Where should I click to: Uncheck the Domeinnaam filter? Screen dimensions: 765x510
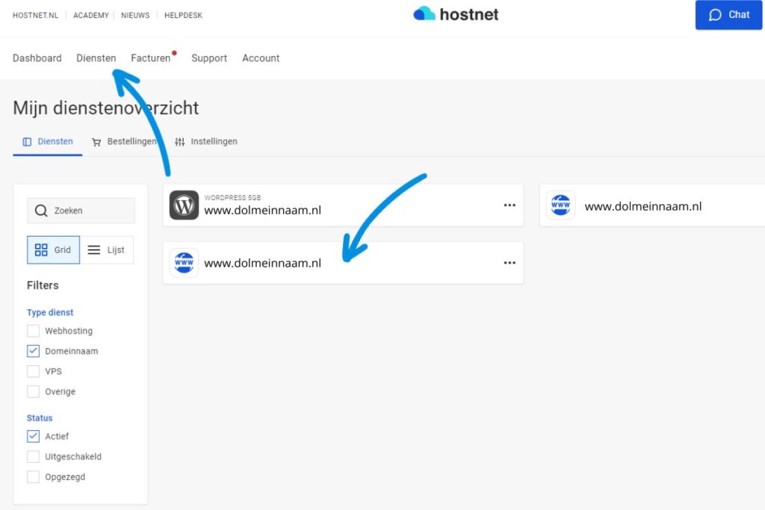(x=33, y=351)
